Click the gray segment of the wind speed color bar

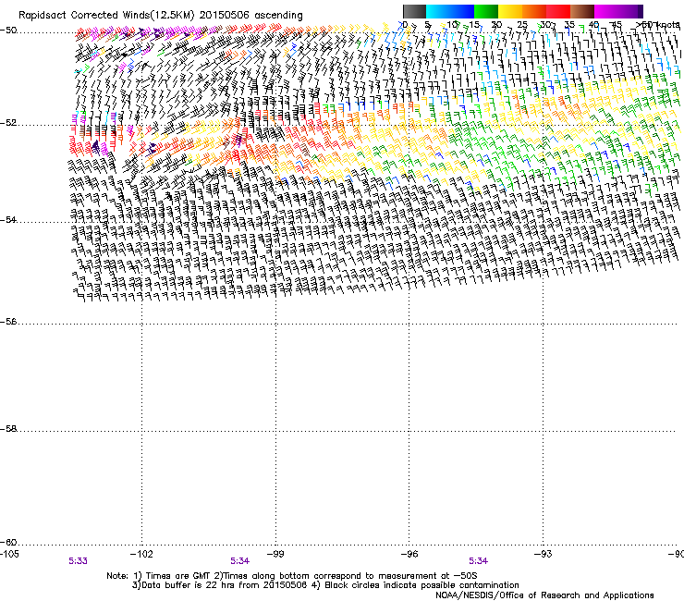click(414, 11)
